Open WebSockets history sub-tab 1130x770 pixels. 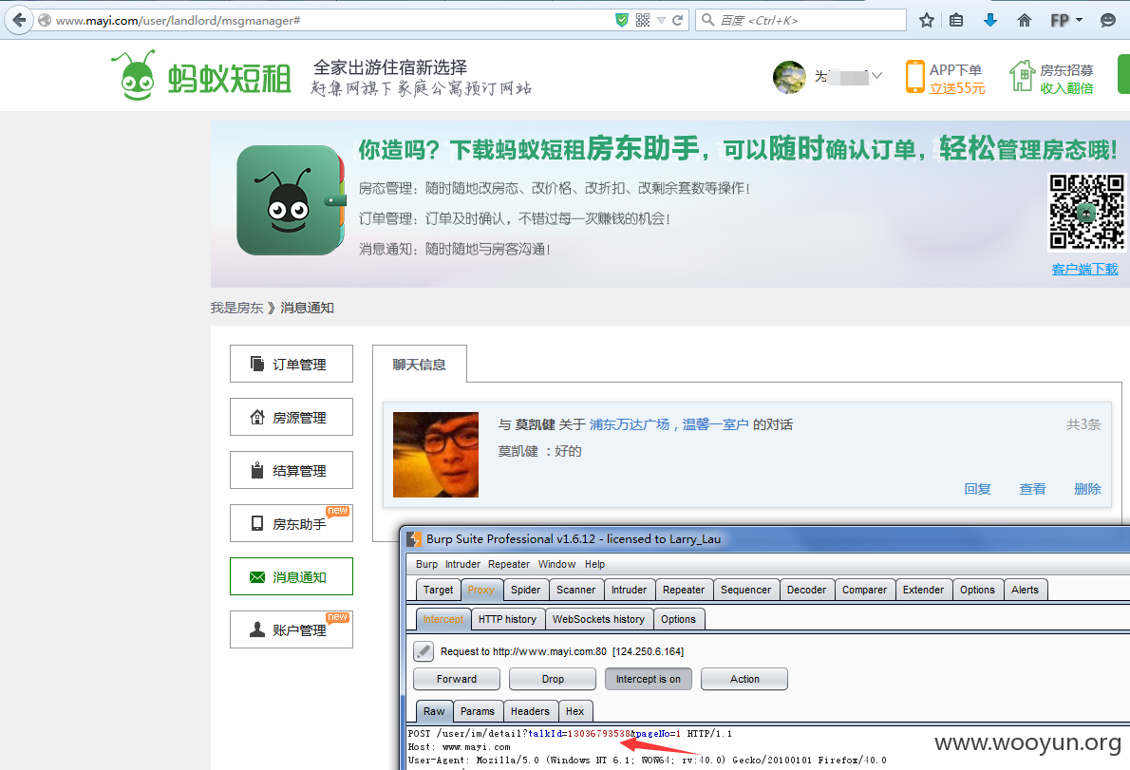(x=598, y=619)
